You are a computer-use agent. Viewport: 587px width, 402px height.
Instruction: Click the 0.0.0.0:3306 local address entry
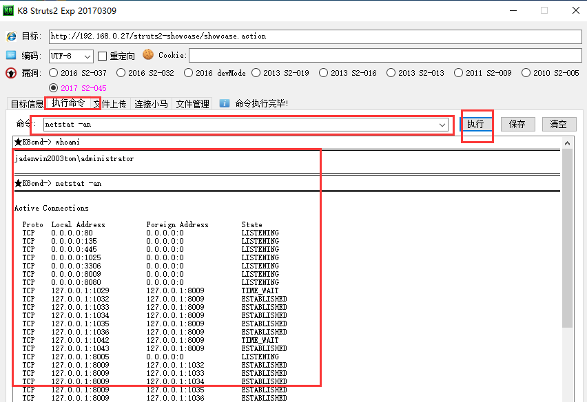coord(76,266)
